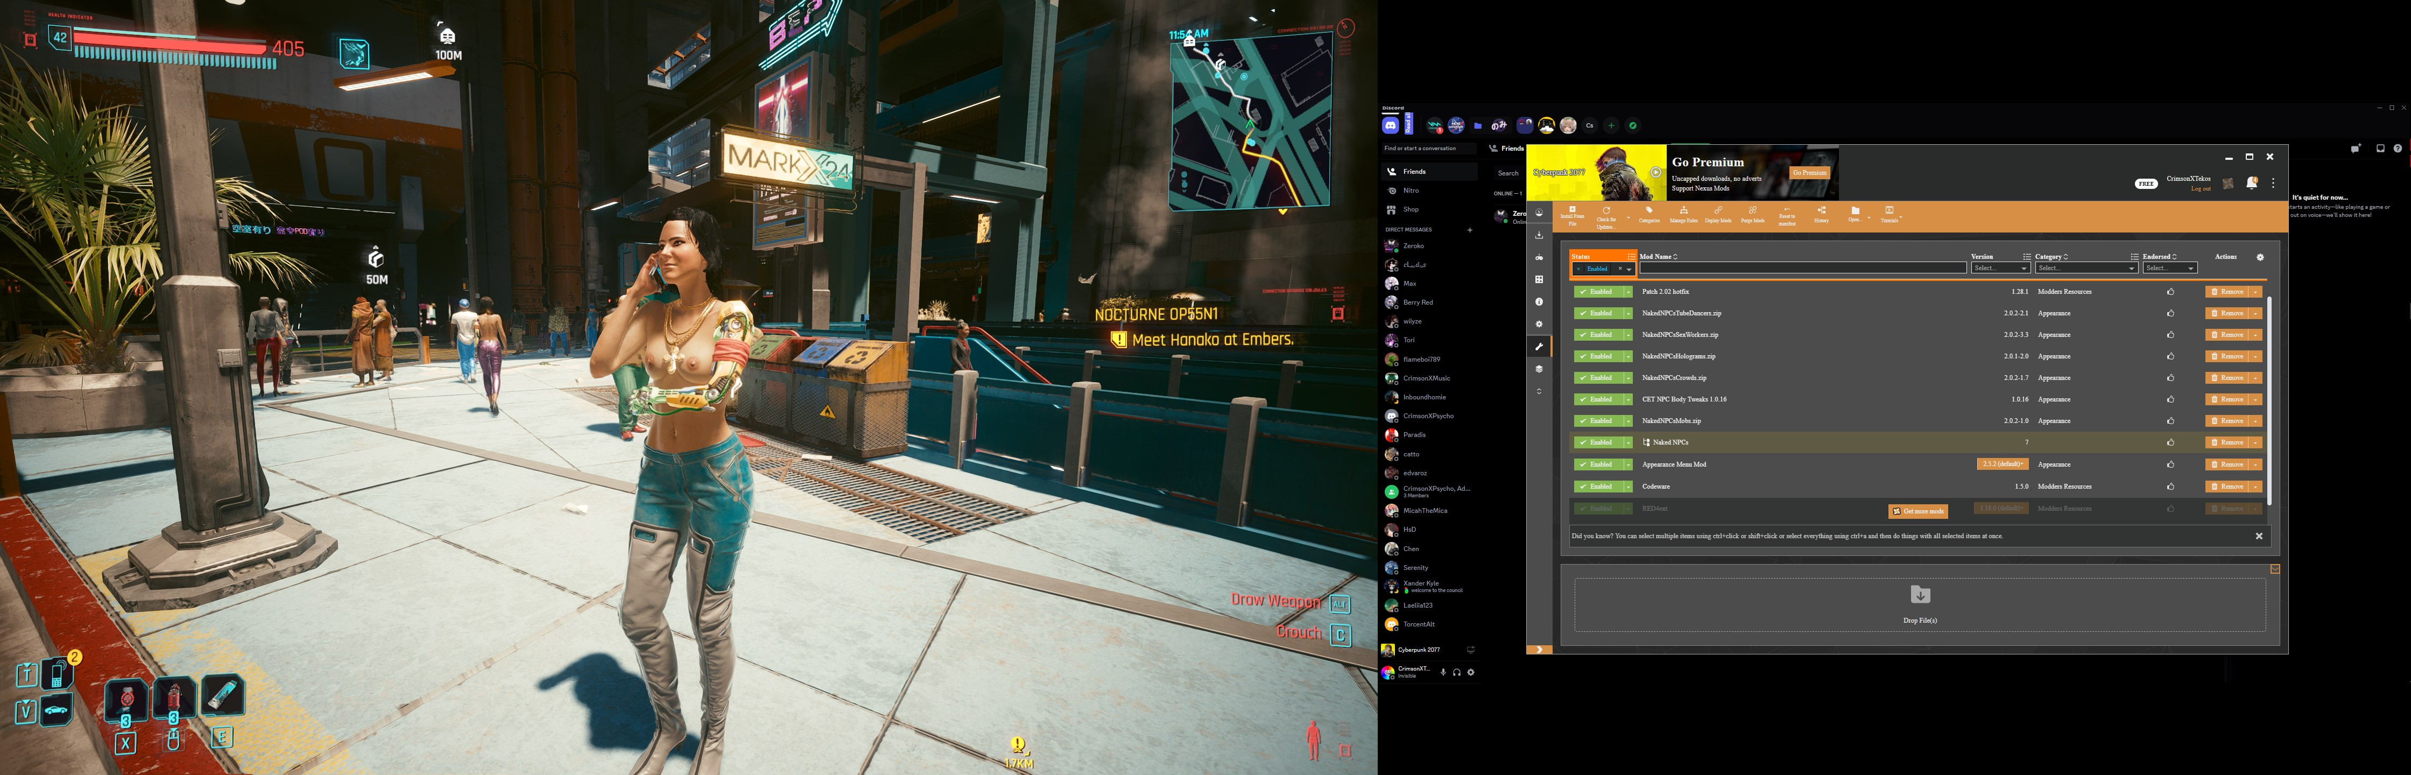
Task: Expand Remove options arrow for Codeware
Action: point(2255,487)
